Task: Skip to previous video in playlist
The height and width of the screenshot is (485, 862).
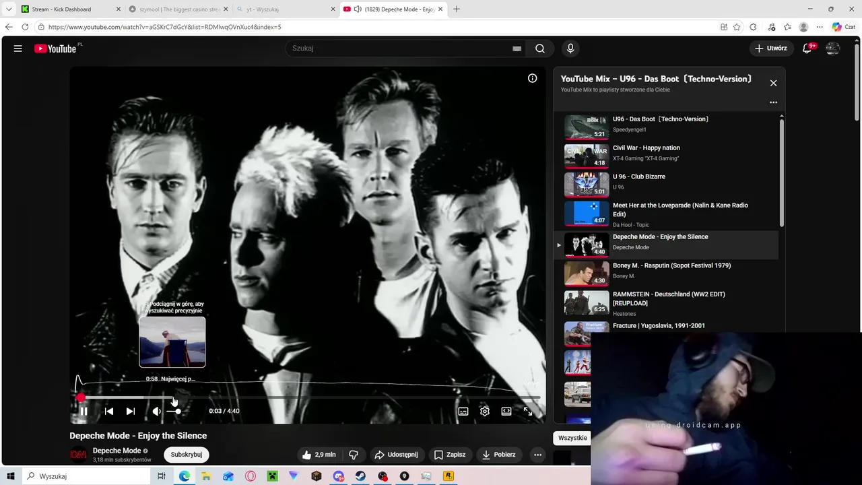Action: (109, 411)
